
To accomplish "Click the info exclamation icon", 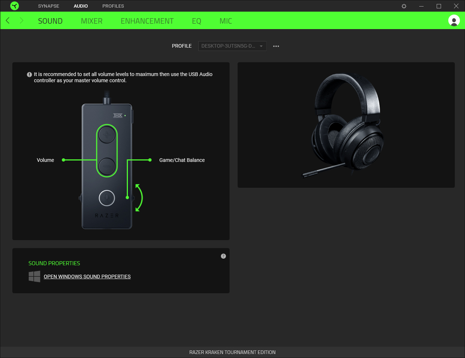I will point(29,74).
